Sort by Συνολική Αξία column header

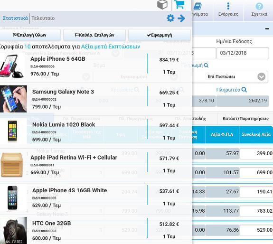[256, 134]
